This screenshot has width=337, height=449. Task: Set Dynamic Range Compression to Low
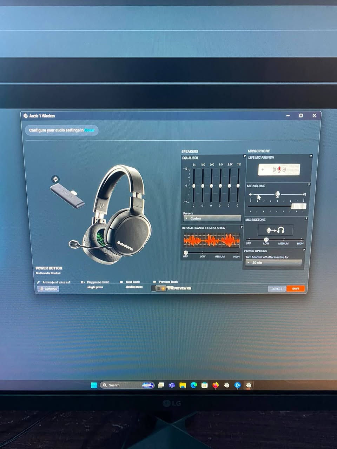[203, 256]
